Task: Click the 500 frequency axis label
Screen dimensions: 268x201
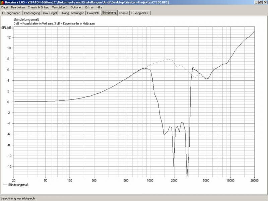Action: [x=126, y=181]
